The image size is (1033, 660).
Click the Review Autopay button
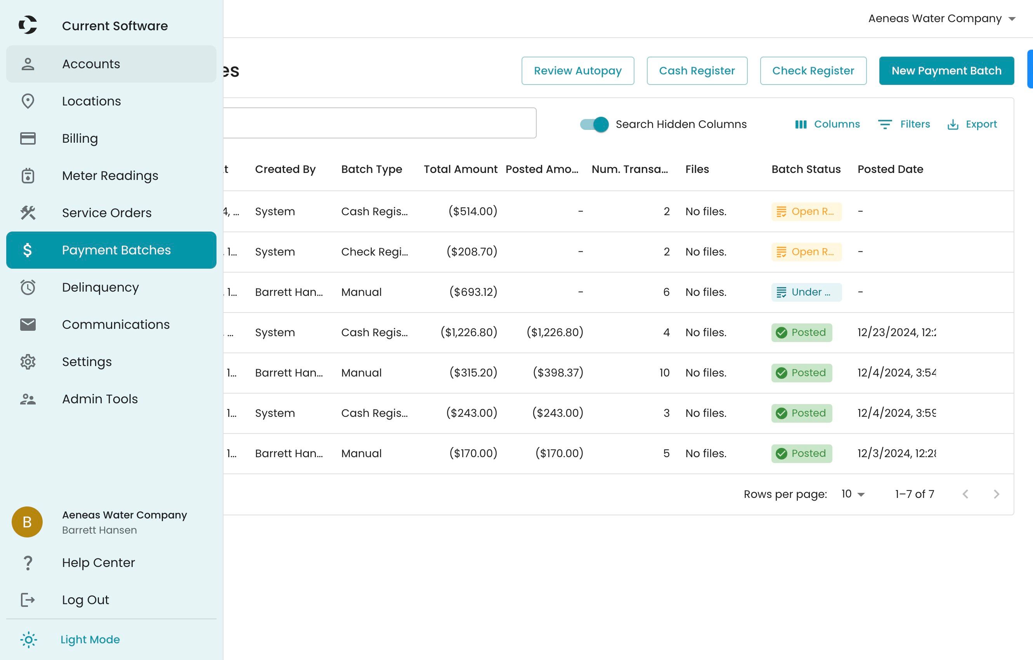578,71
